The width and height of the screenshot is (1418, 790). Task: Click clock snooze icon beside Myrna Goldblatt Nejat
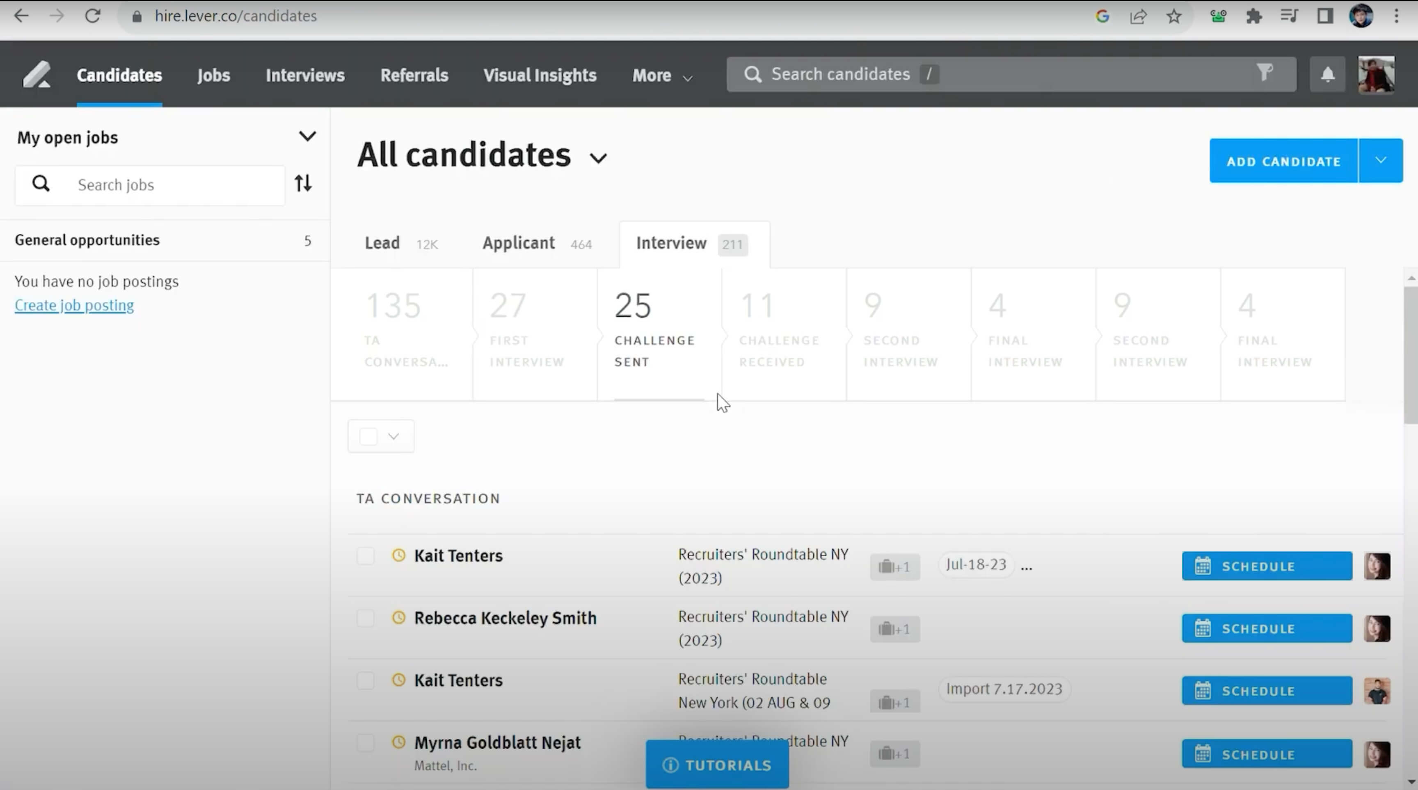pyautogui.click(x=398, y=742)
